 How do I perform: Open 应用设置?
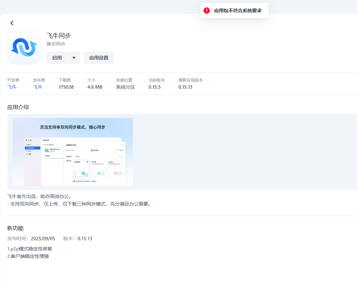[x=99, y=58]
